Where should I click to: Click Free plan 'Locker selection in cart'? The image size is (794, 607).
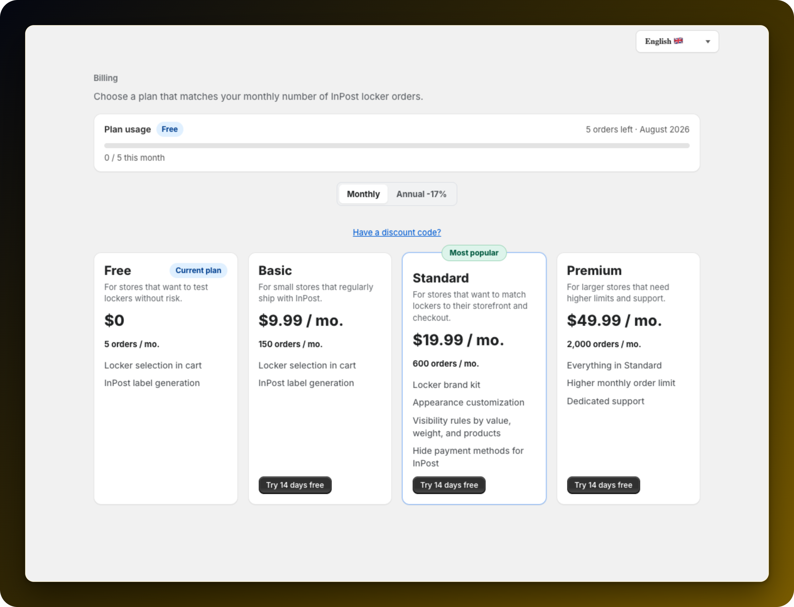point(153,365)
